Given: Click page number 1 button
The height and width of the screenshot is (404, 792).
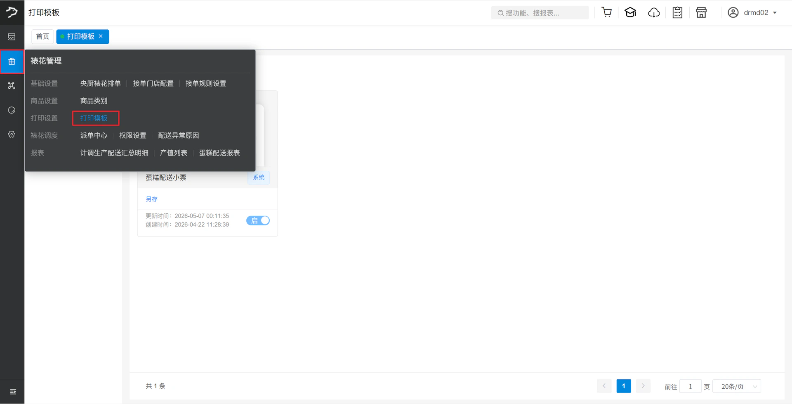Looking at the screenshot, I should pos(624,386).
